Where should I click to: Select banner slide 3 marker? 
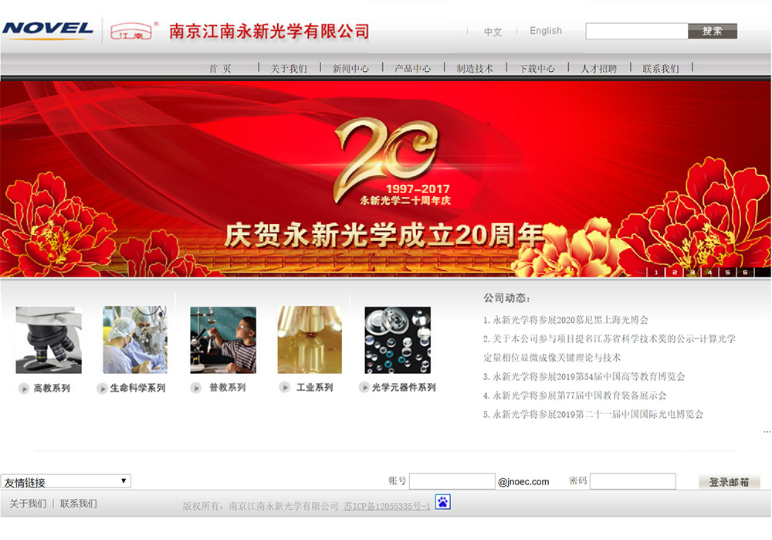click(692, 272)
